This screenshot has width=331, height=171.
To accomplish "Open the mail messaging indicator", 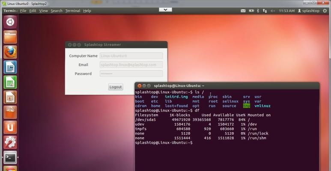I will 243,11.
